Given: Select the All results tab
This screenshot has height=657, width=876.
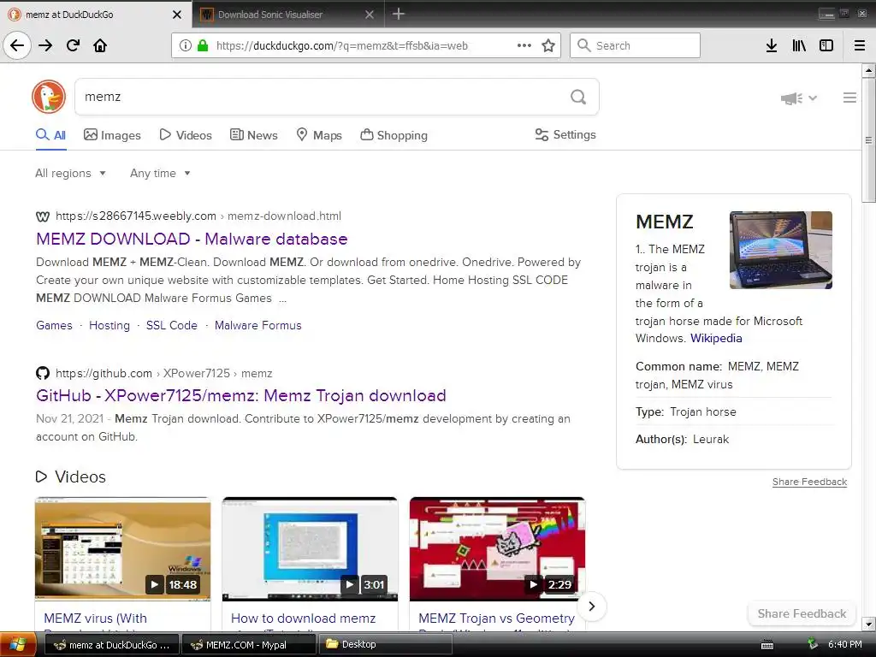Looking at the screenshot, I should pos(50,135).
